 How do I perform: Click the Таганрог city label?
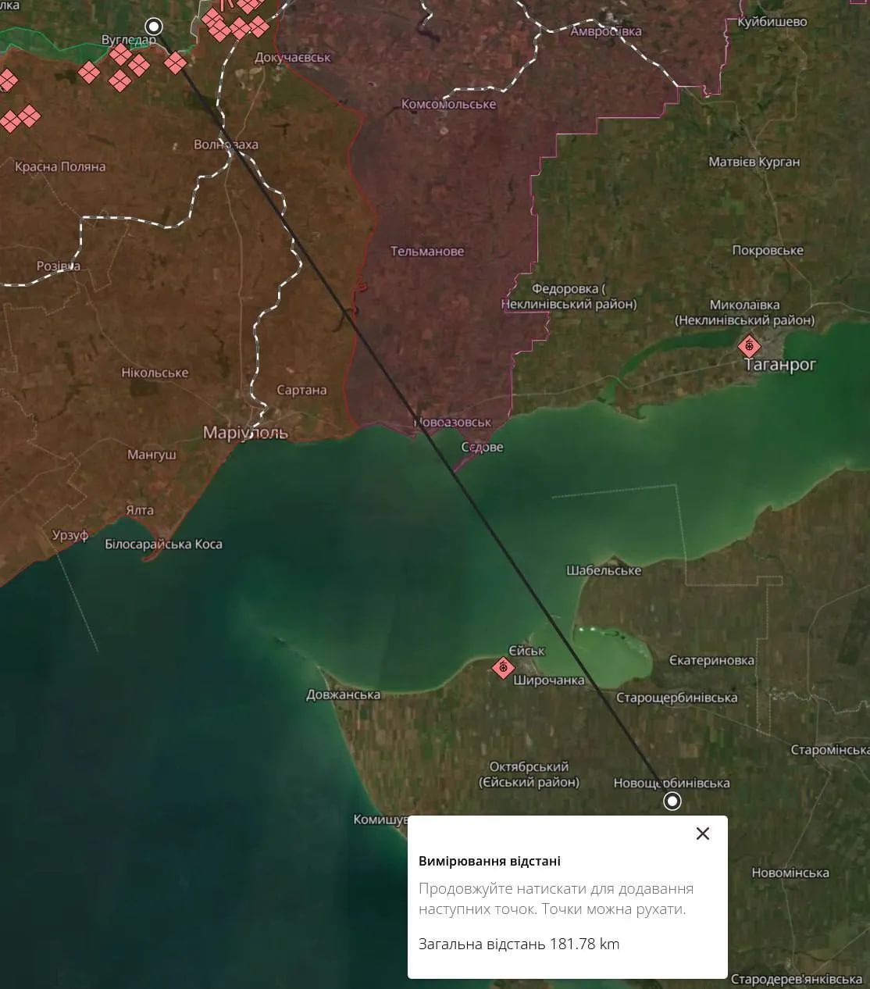[780, 365]
